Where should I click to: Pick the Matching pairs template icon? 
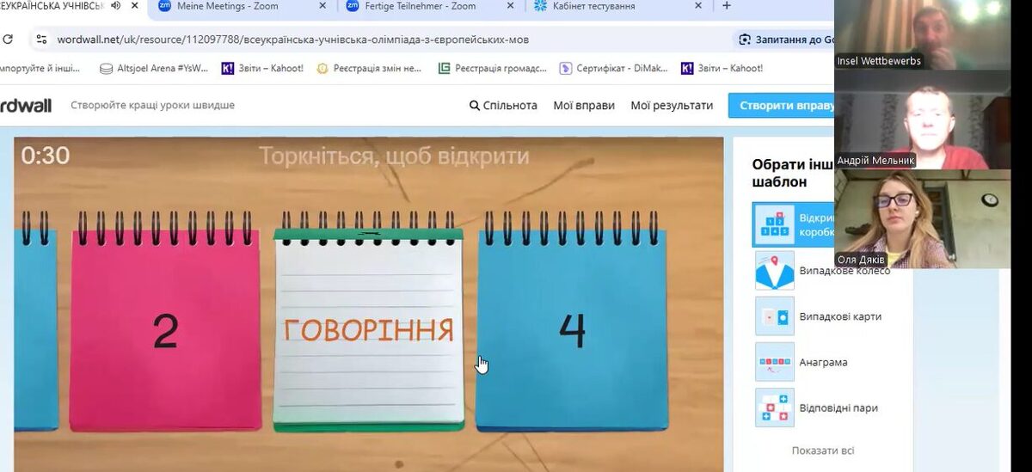coord(775,408)
